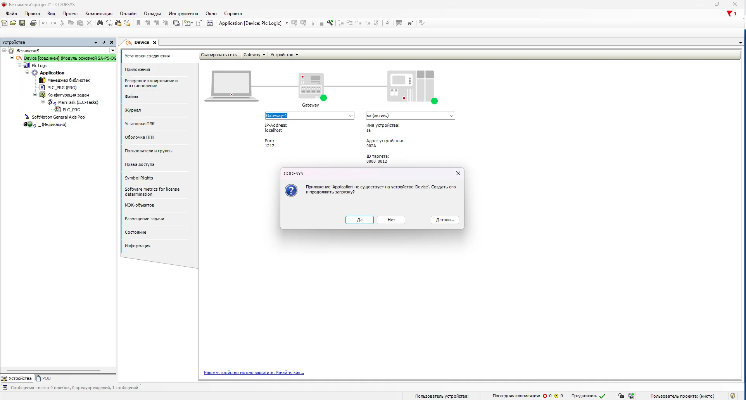Select SoftMotion General Axis Pool tree item
Screen dimensions: 746x400
[x=59, y=117]
